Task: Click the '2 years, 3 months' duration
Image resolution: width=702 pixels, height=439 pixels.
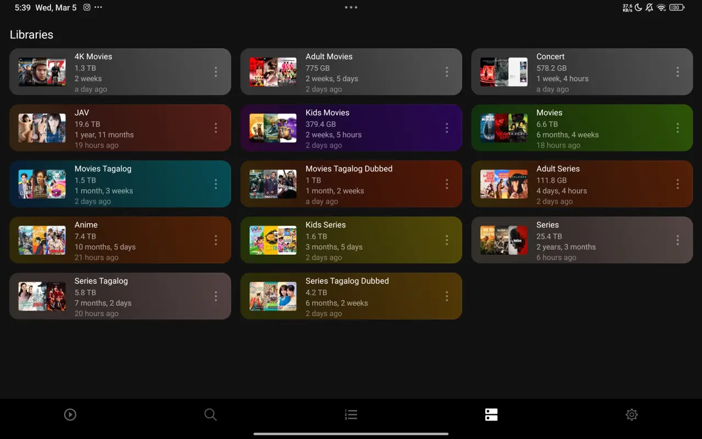Action: click(566, 247)
